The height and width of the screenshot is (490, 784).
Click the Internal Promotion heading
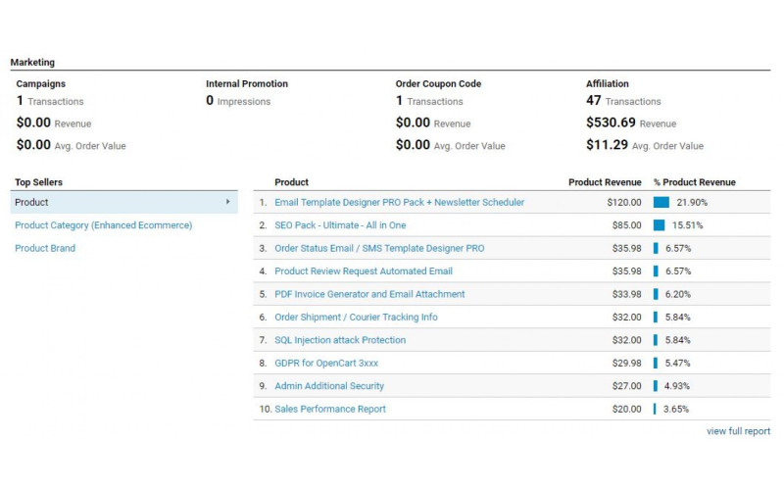247,84
